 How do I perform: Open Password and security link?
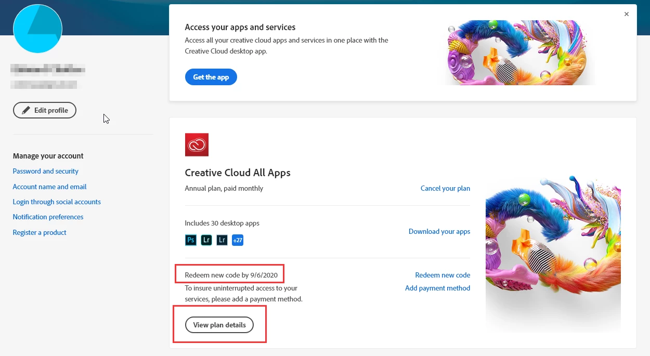[46, 171]
